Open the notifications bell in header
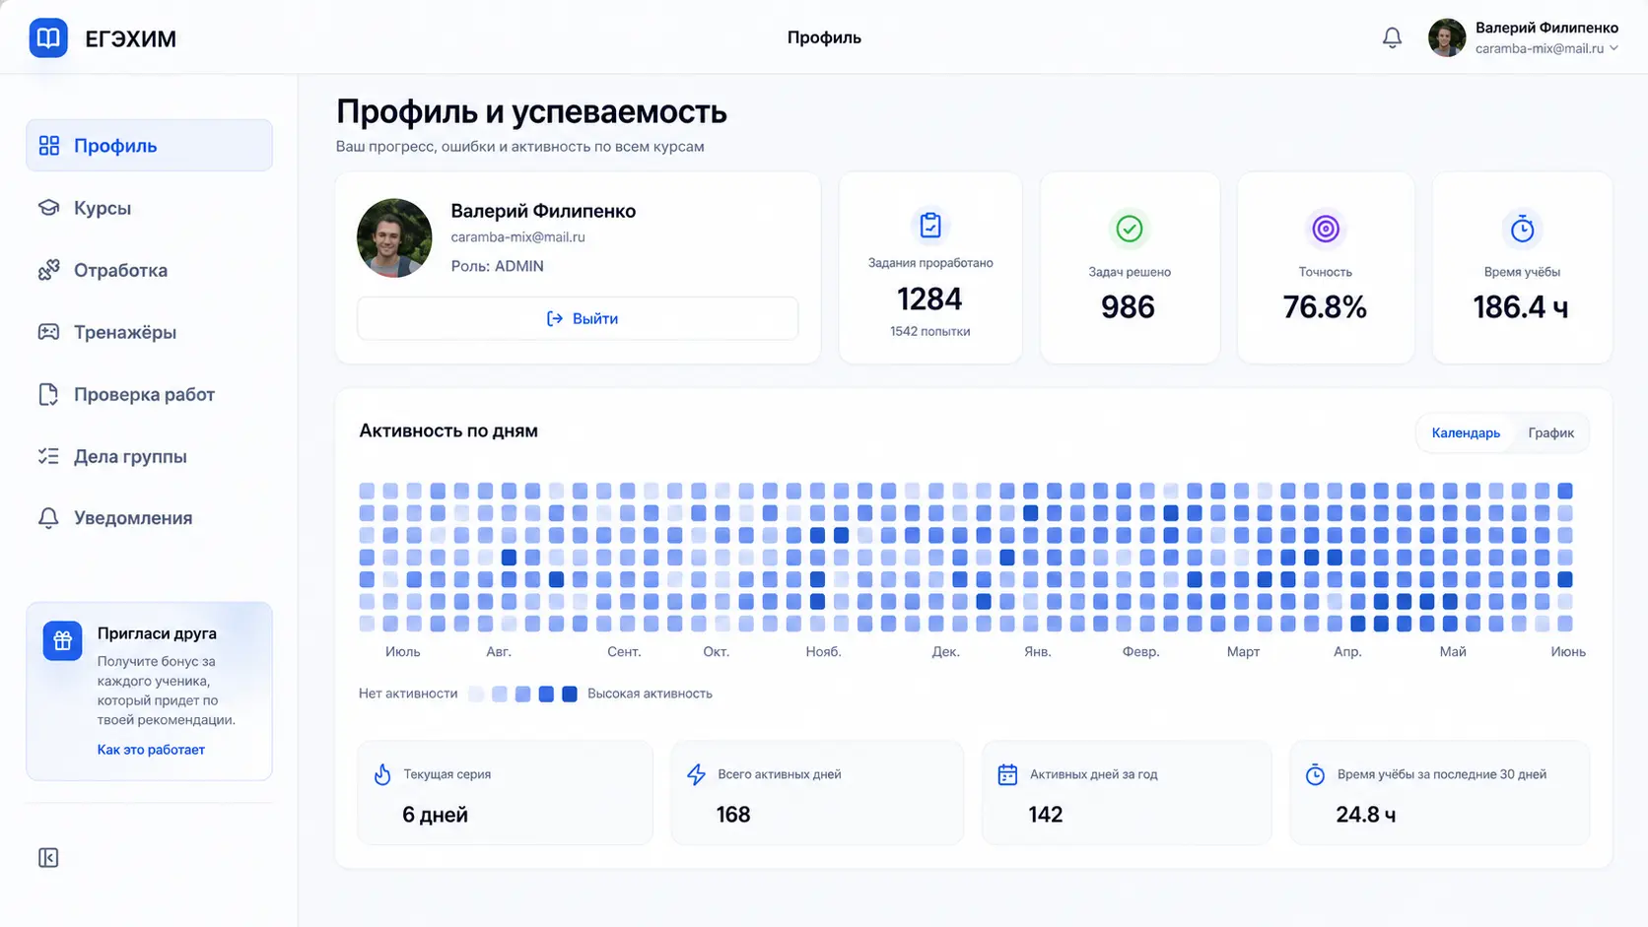 click(1392, 37)
